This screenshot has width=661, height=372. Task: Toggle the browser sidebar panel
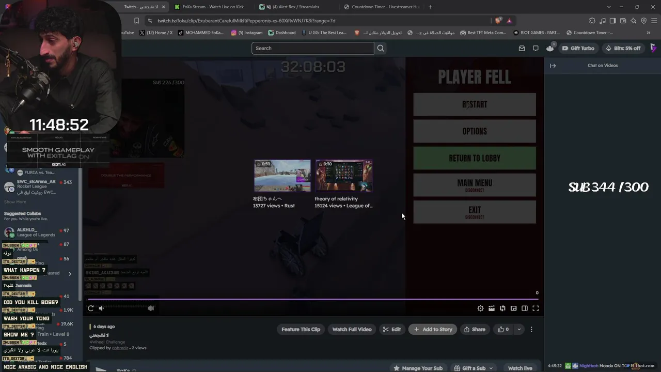(612, 21)
